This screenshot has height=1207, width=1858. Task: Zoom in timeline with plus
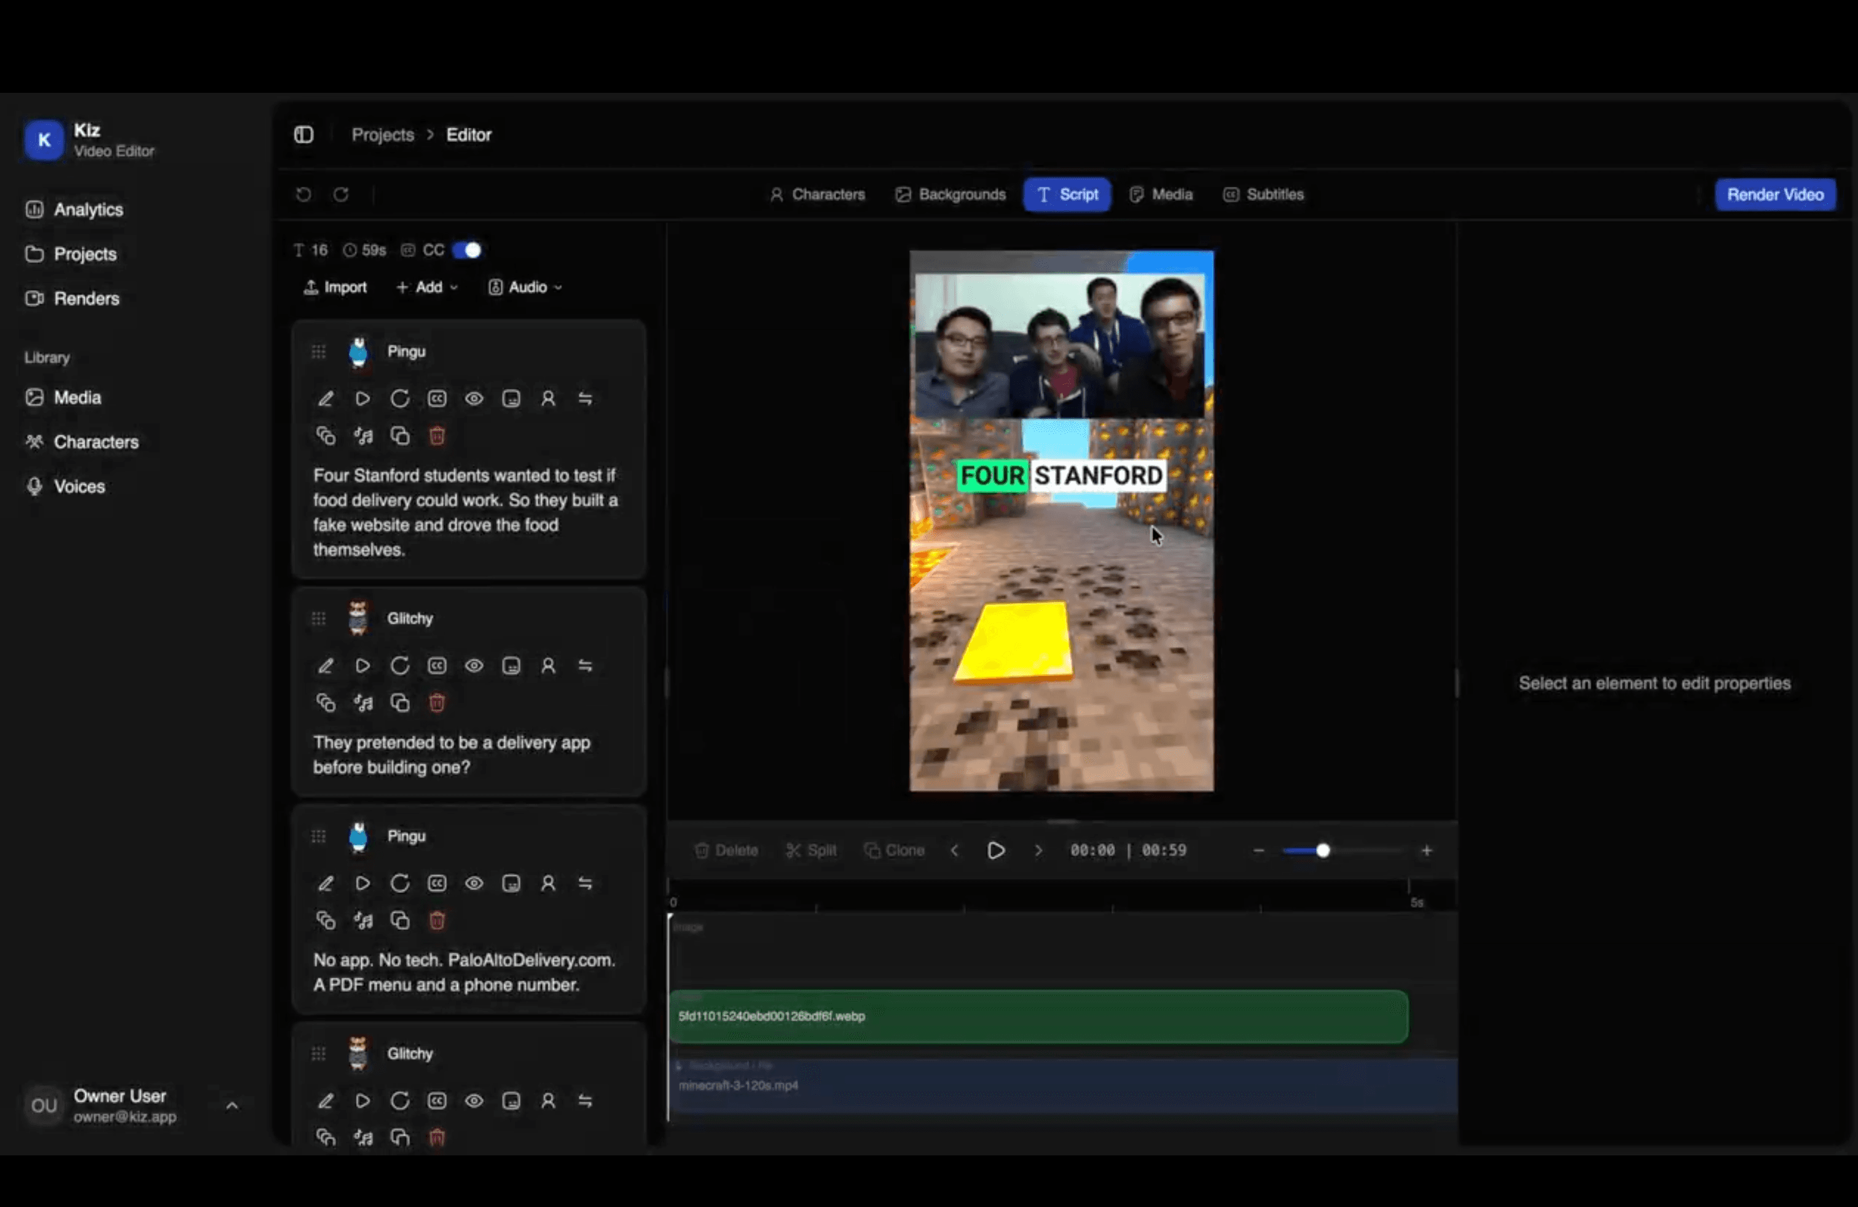point(1427,850)
